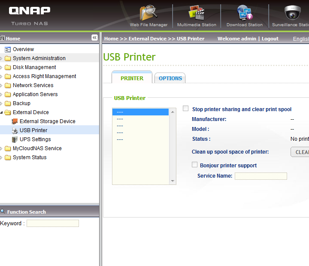Click the Logout link
309x266 pixels.
tap(270, 39)
